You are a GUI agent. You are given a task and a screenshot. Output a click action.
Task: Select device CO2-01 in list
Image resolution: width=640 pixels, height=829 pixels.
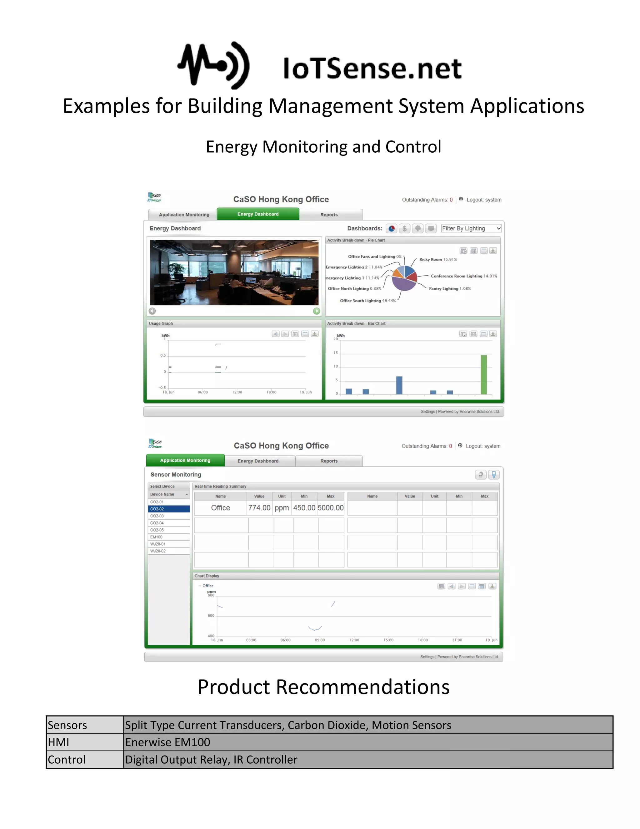tap(169, 502)
